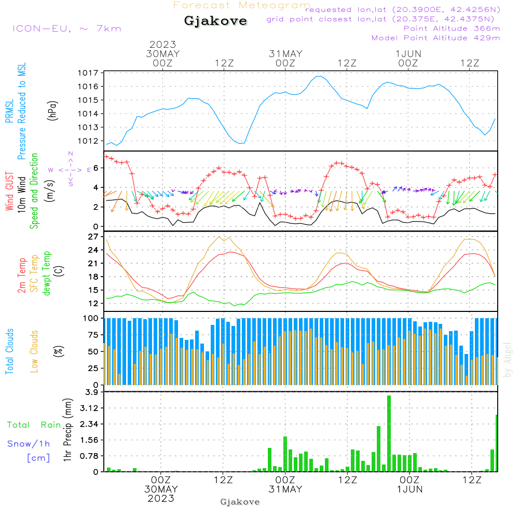Click the compass rose direction indicator
This screenshot has height=519, width=519.
[x=70, y=170]
